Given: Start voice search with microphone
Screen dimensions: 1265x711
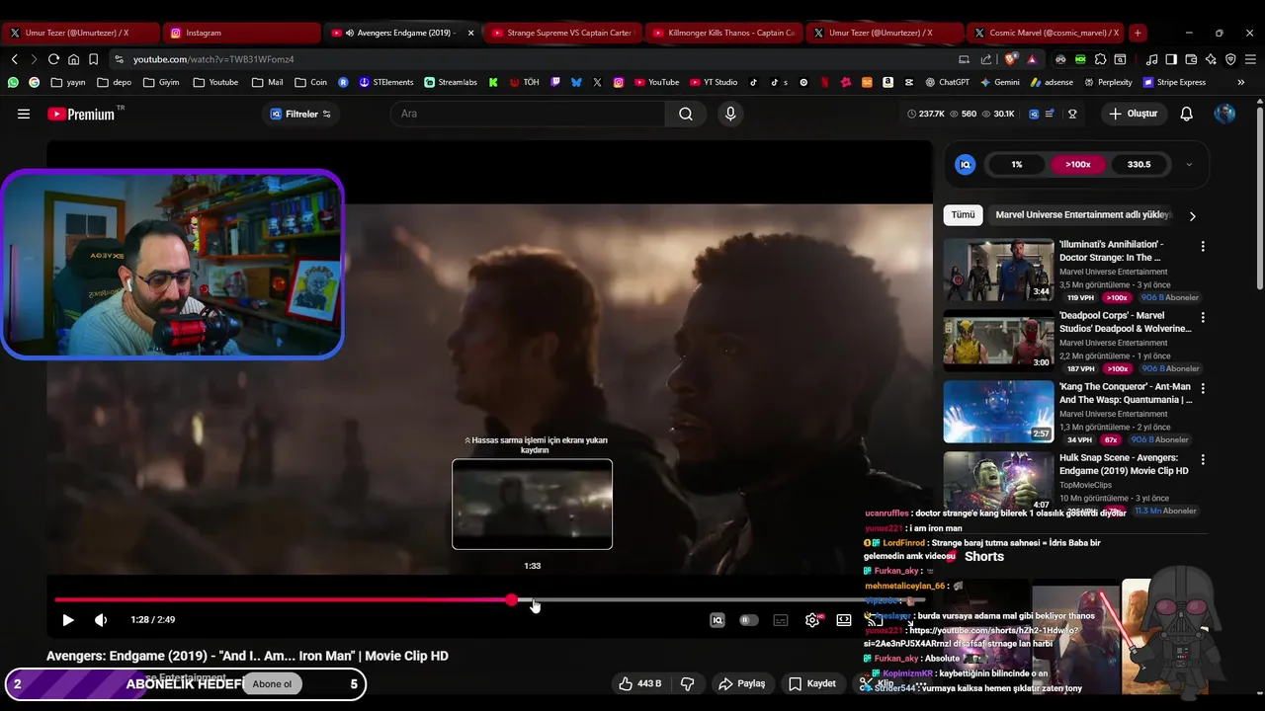Looking at the screenshot, I should pos(730,114).
